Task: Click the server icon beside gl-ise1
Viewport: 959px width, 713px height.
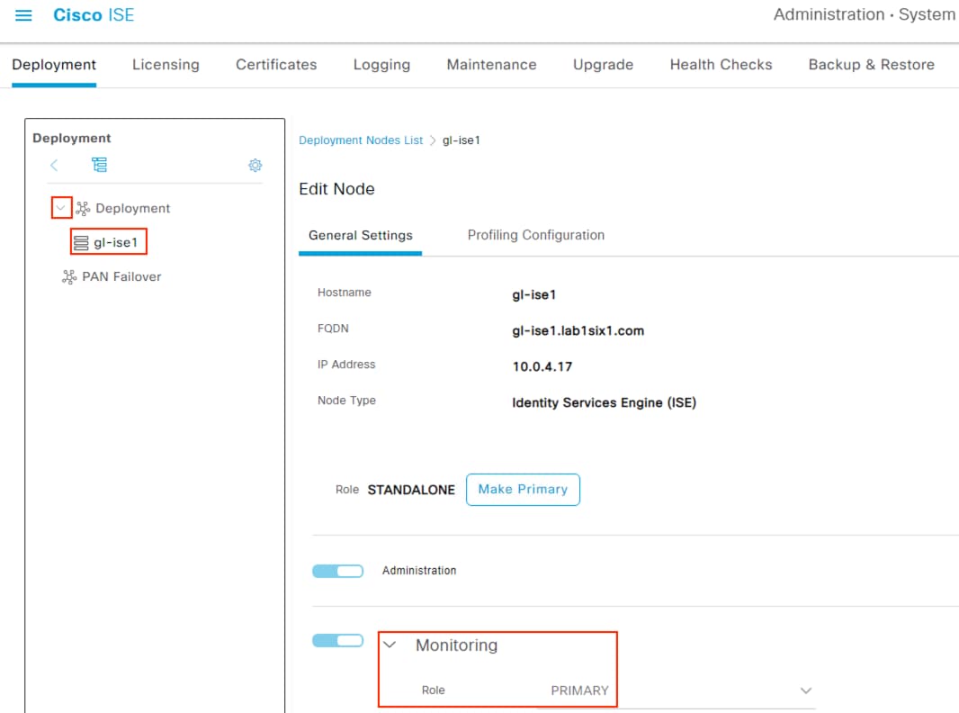Action: coord(81,243)
